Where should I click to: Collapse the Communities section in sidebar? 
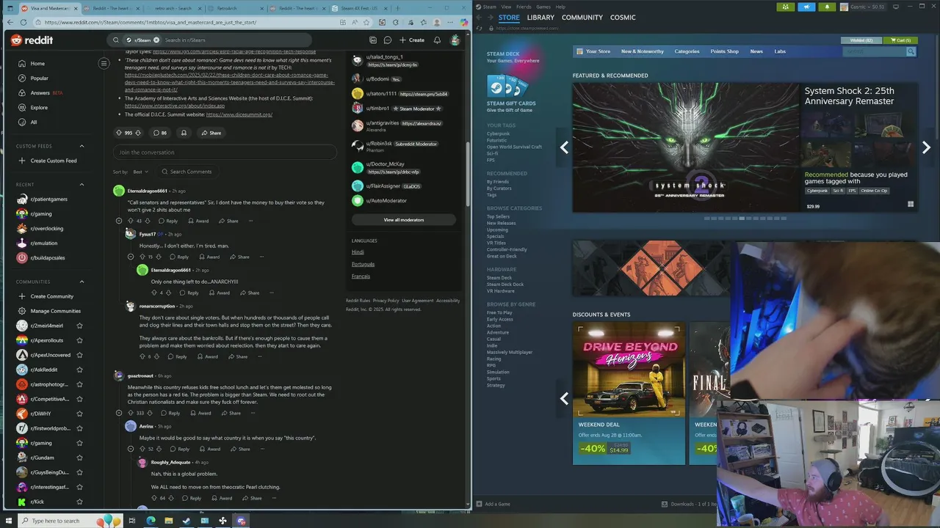click(82, 282)
